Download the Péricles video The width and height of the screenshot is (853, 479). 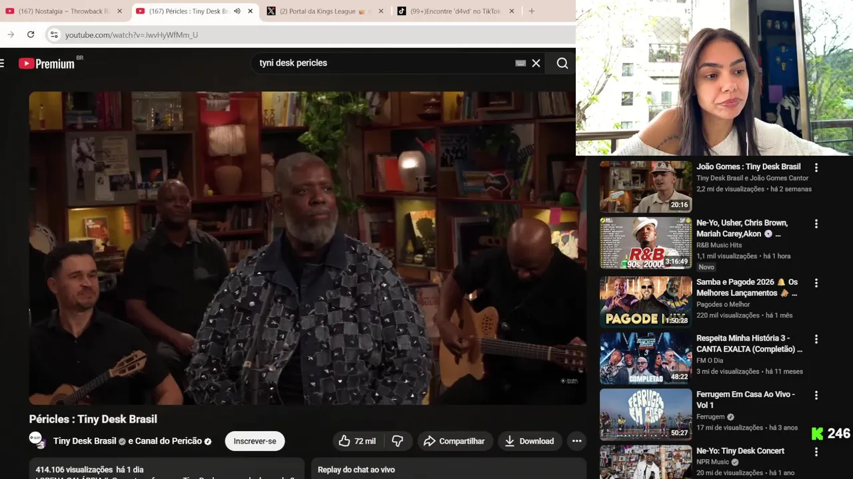530,441
